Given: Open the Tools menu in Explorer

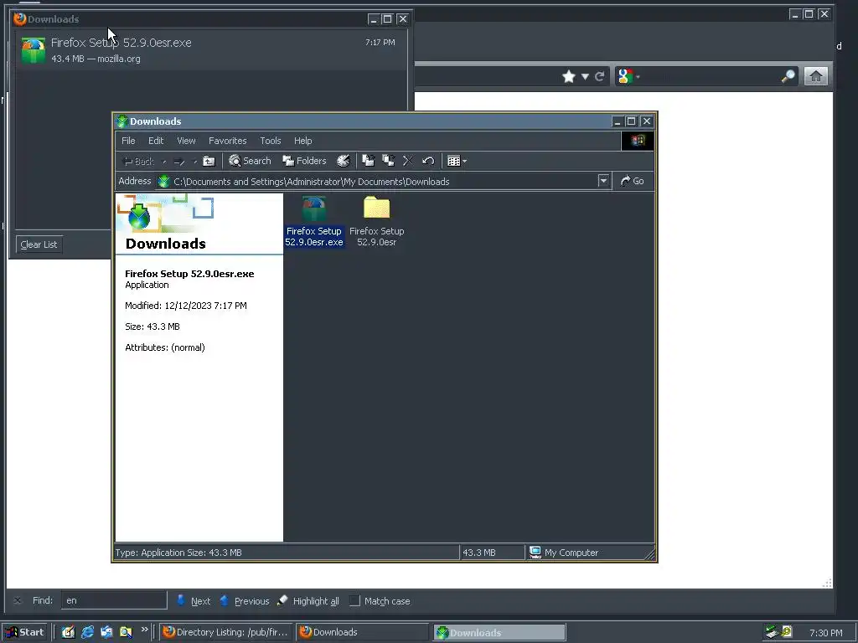Looking at the screenshot, I should click(271, 141).
